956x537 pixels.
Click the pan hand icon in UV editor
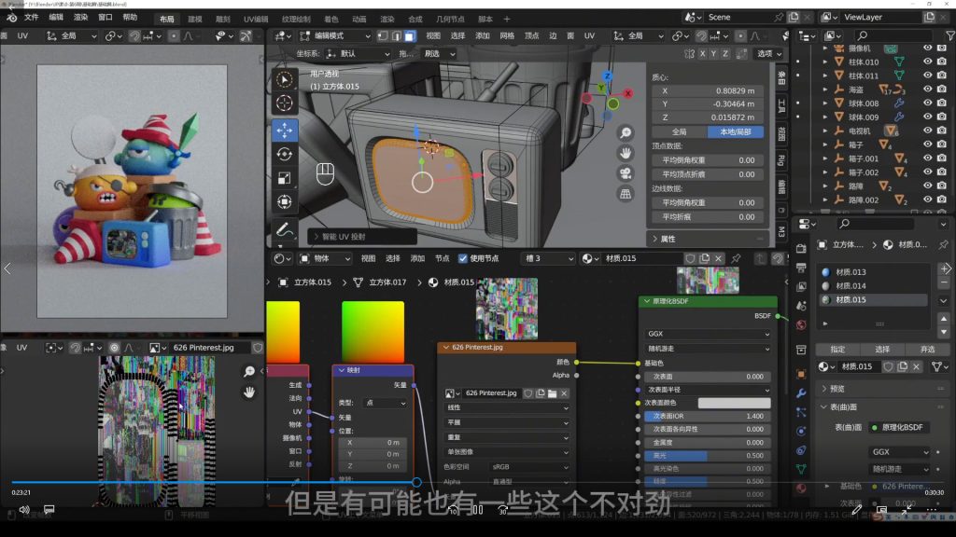(249, 392)
